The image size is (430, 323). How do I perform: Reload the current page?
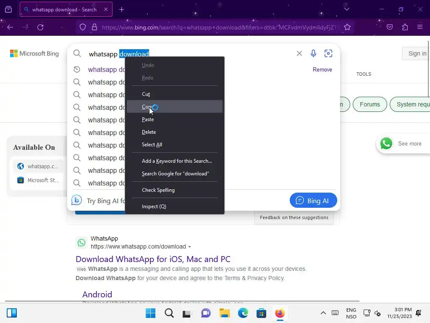40,27
